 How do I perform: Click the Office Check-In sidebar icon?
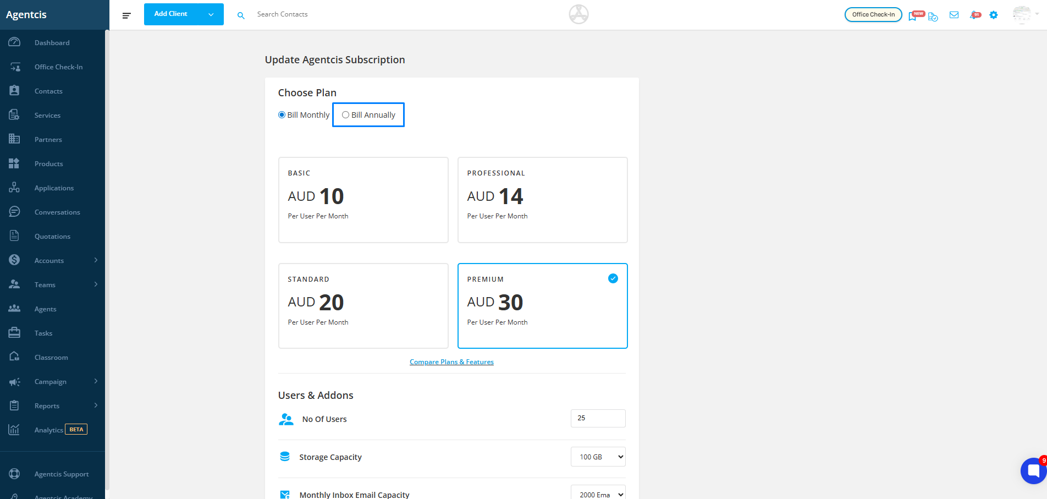15,67
